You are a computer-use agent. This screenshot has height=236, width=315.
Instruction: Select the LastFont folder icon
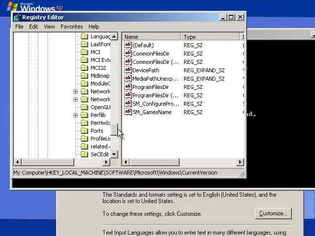[x=84, y=44]
